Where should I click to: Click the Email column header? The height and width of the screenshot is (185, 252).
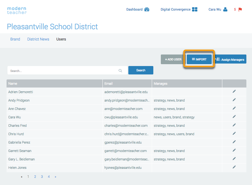tap(127, 83)
